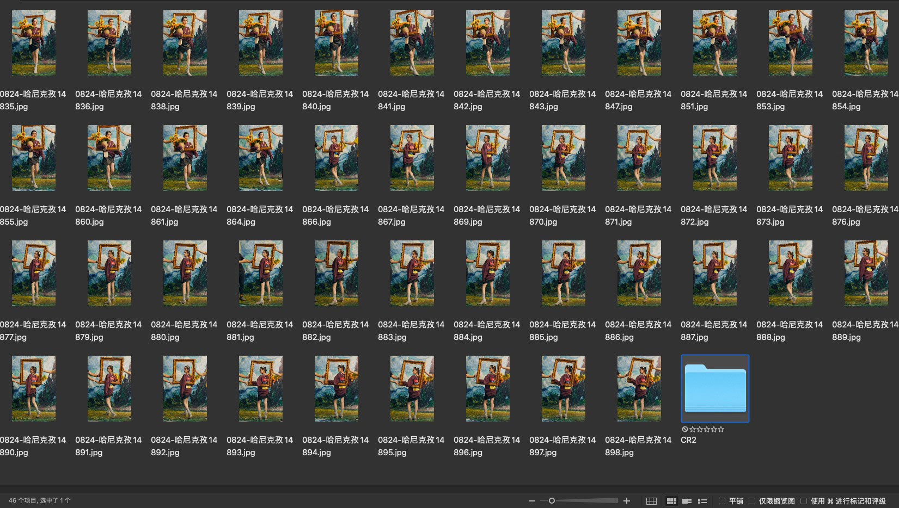Click the minus icon to shrink thumbnails
Viewport: 899px width, 508px height.
click(x=531, y=501)
